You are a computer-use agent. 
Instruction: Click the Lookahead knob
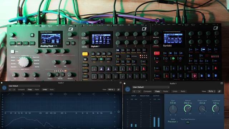(x=216, y=109)
